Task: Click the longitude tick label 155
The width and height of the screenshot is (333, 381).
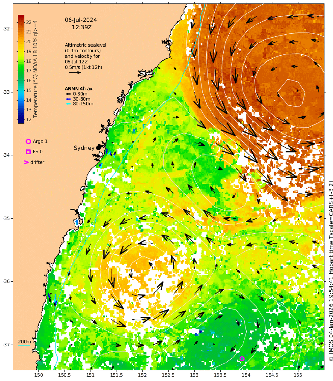Action: (298, 375)
